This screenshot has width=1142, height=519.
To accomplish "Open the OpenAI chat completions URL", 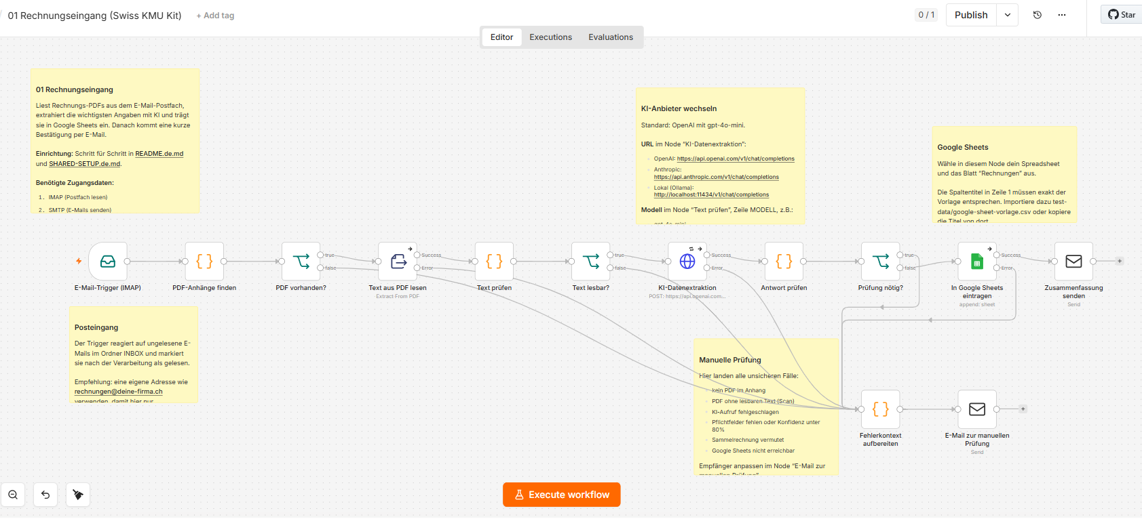I will tap(736, 159).
